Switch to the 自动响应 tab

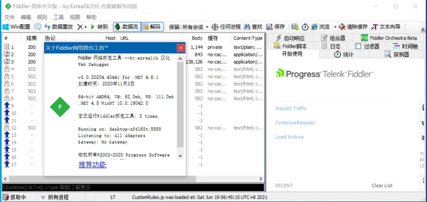click(290, 38)
